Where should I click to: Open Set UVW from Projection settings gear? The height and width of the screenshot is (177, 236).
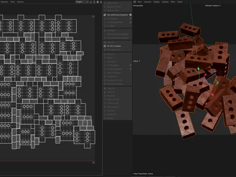pos(130,15)
